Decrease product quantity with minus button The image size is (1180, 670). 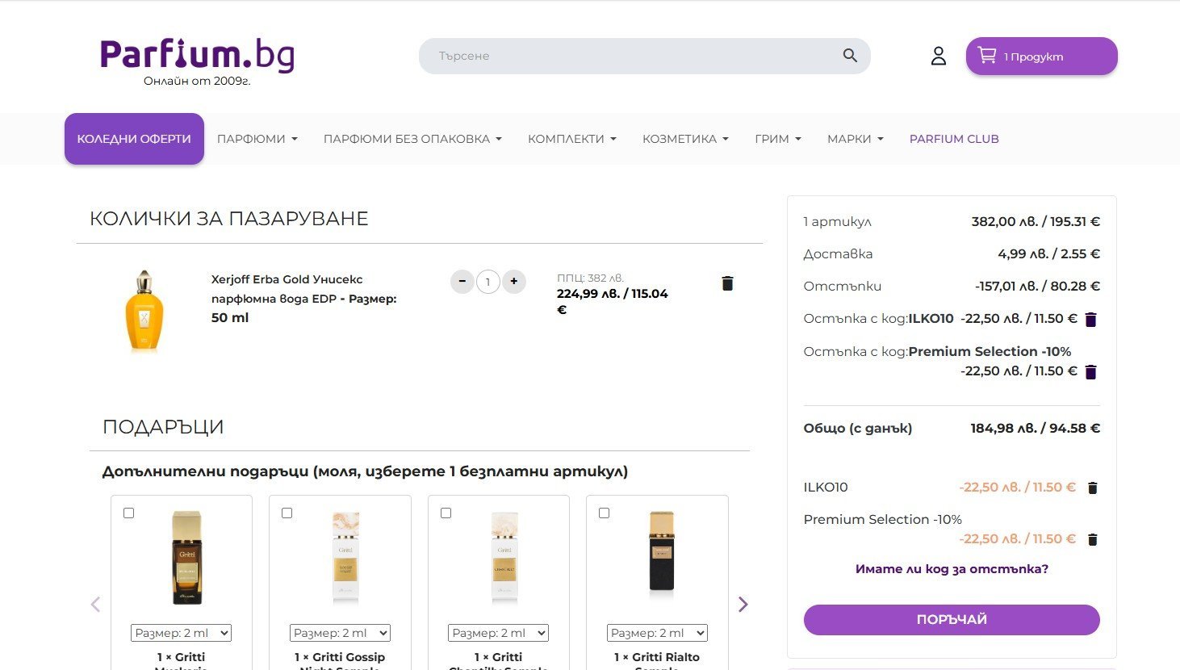[462, 282]
